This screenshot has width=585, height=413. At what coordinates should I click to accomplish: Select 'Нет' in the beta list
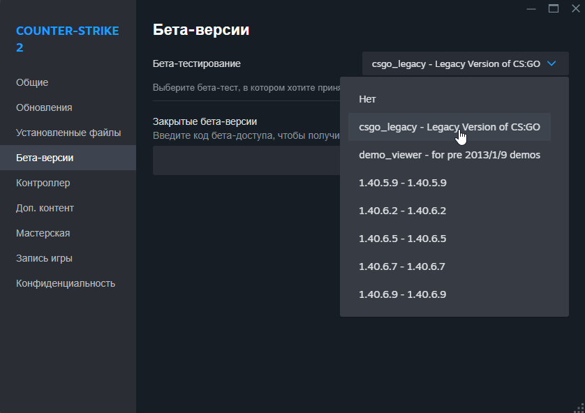(368, 99)
